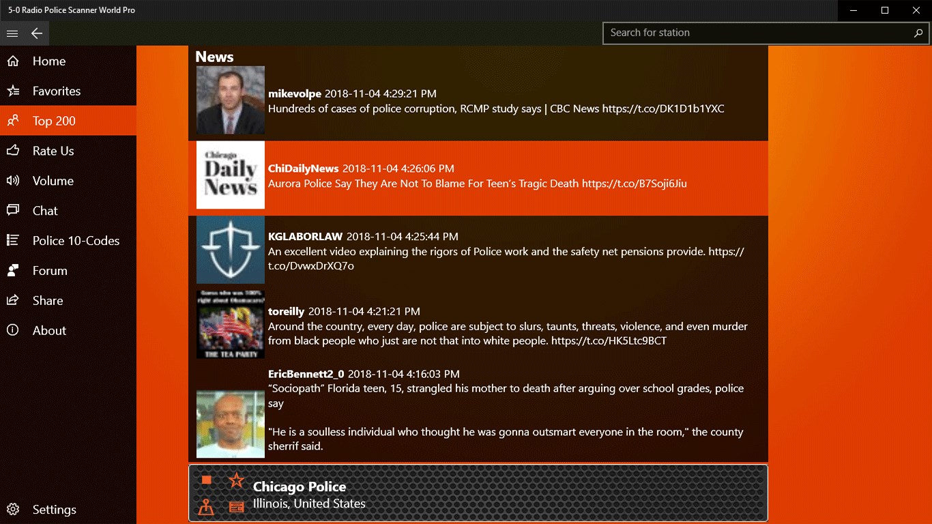Click the mikevolpe username
The height and width of the screenshot is (524, 932).
(x=295, y=93)
